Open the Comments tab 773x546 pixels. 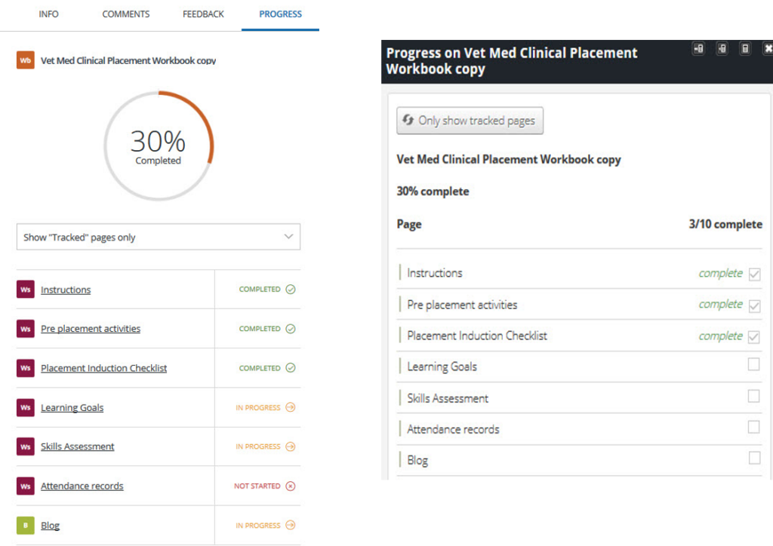[x=126, y=14]
